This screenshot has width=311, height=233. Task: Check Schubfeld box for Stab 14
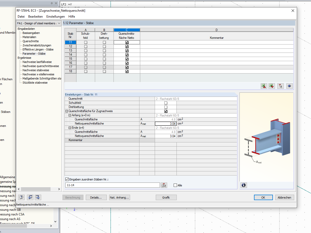(86, 55)
